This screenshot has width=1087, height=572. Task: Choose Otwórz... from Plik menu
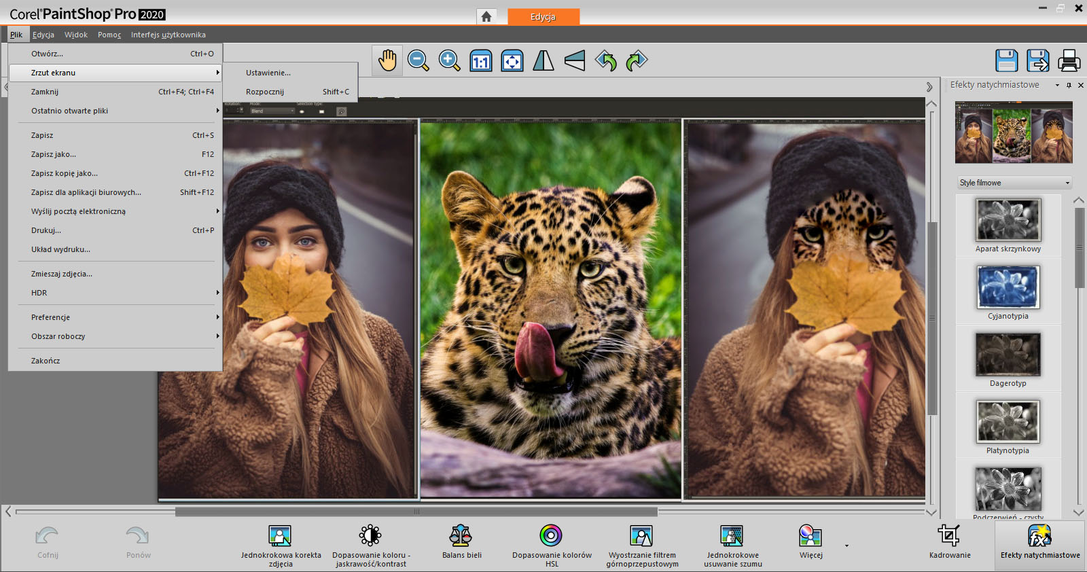[x=116, y=54]
